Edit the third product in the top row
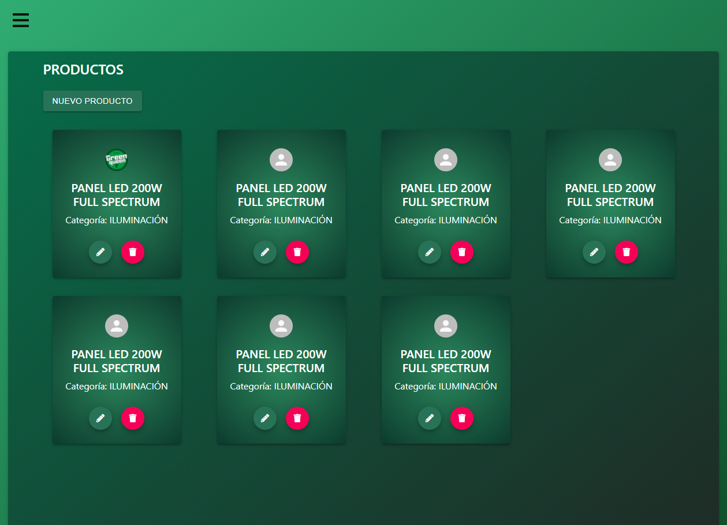The image size is (727, 525). [x=430, y=252]
